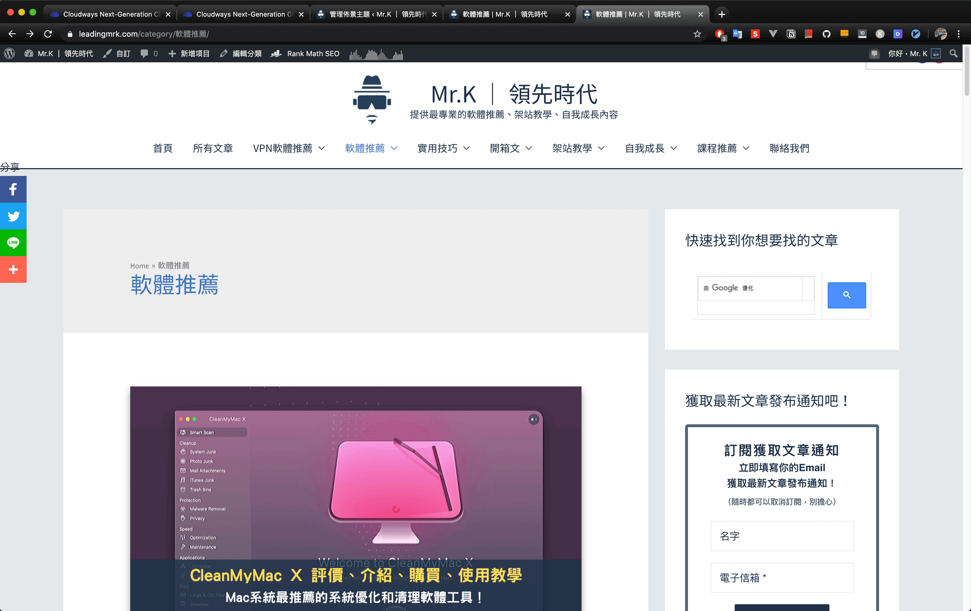Screen dimensions: 971x611
Task: Click the GitHub extension icon
Action: 827,34
